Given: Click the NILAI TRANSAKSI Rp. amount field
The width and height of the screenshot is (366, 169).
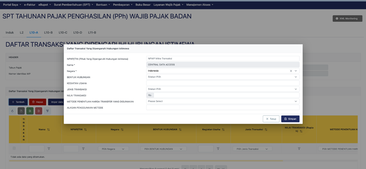Looking at the screenshot, I should (x=226, y=95).
